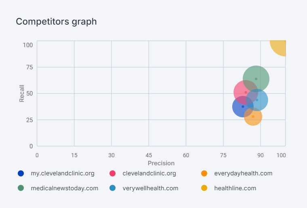
Task: Click the pink clevelandclinic bubble in chart
Action: tap(242, 89)
